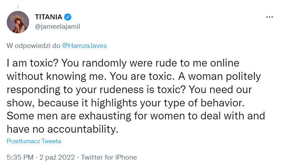This screenshot has width=281, height=167.
Task: Open the more options three-dot menu
Action: (269, 17)
